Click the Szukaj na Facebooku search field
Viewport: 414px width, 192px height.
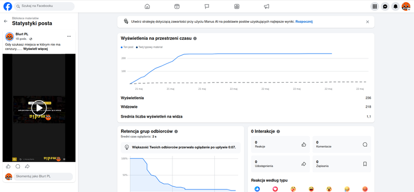pyautogui.click(x=44, y=6)
